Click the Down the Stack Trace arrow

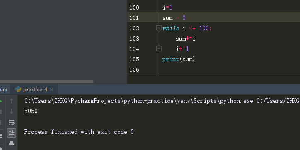[x=12, y=111]
